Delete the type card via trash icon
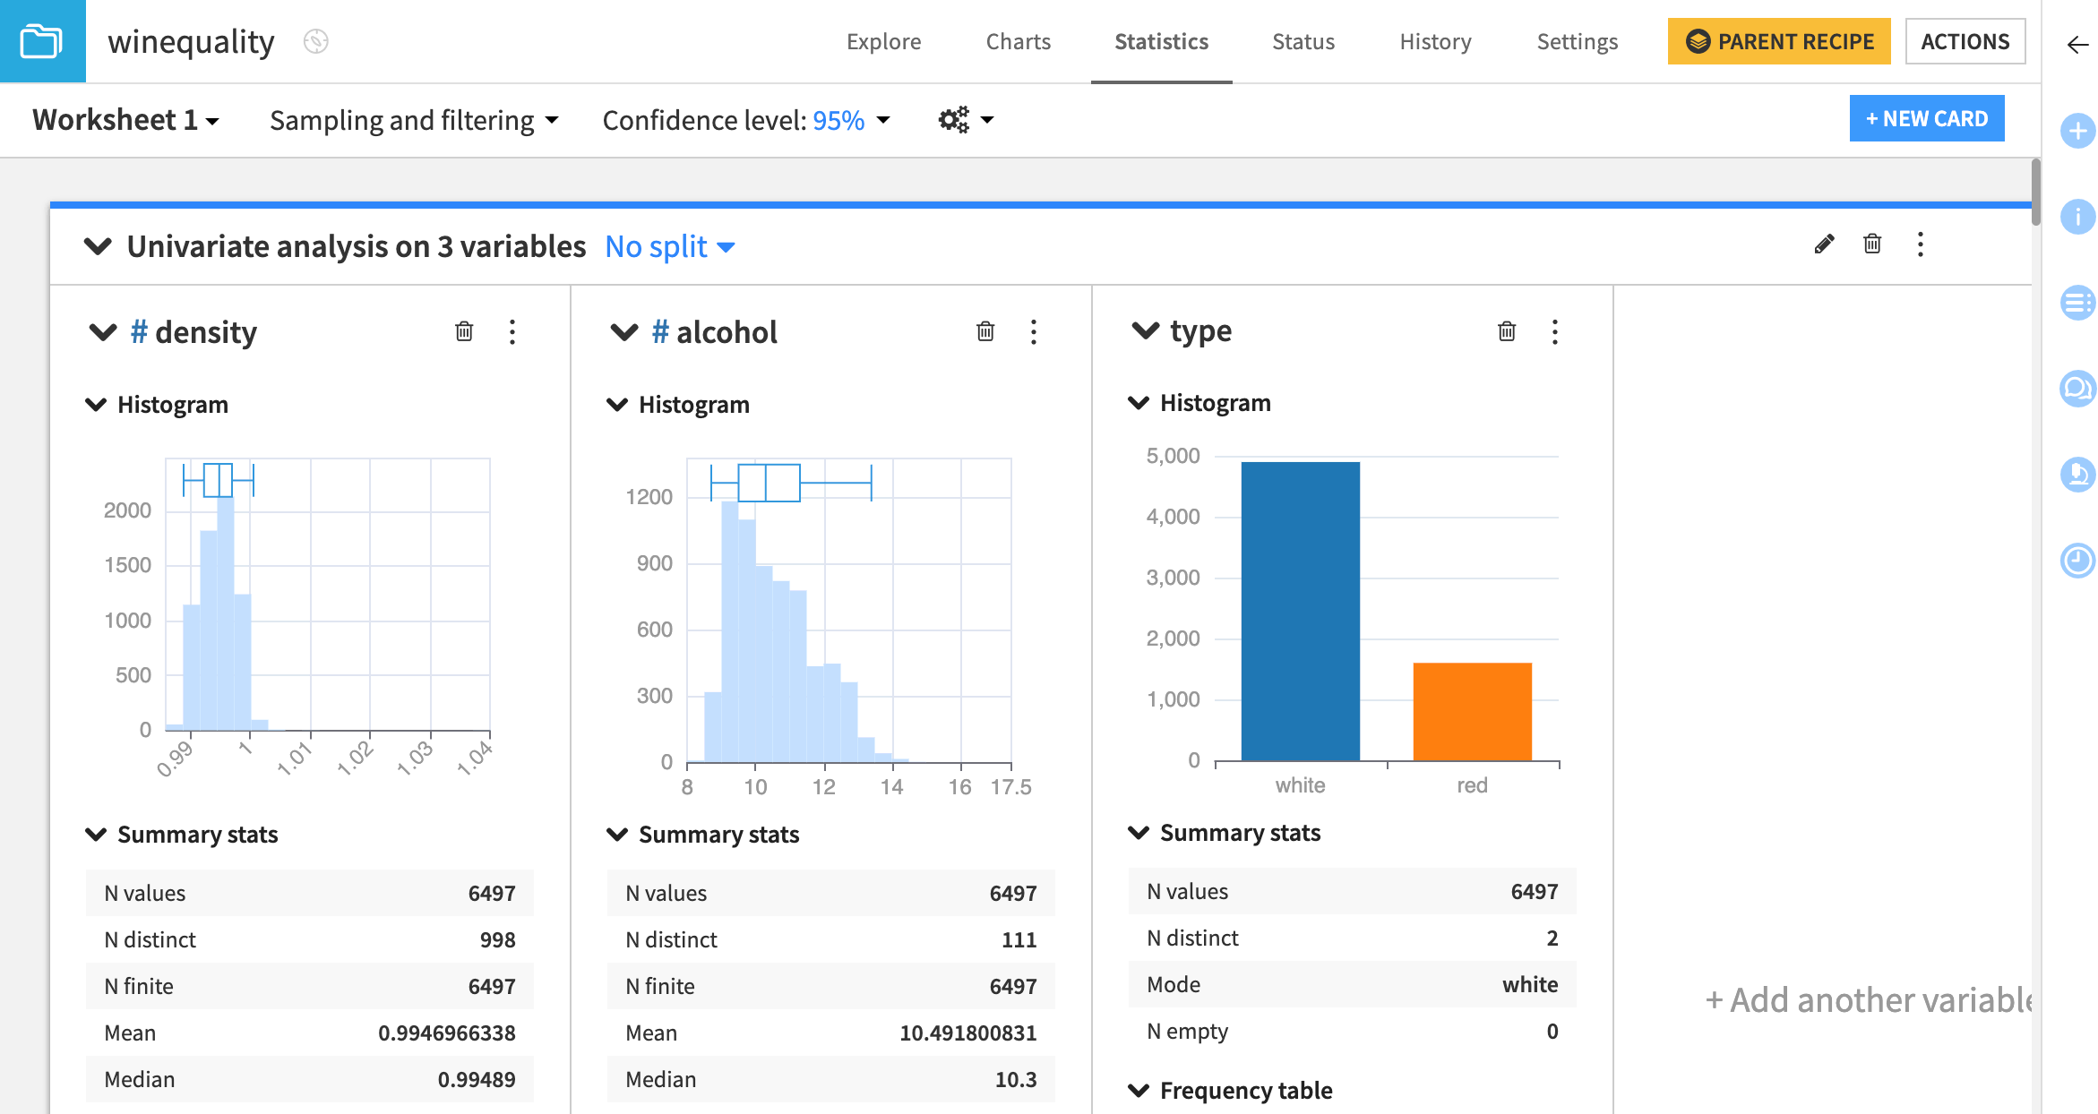 (x=1507, y=331)
